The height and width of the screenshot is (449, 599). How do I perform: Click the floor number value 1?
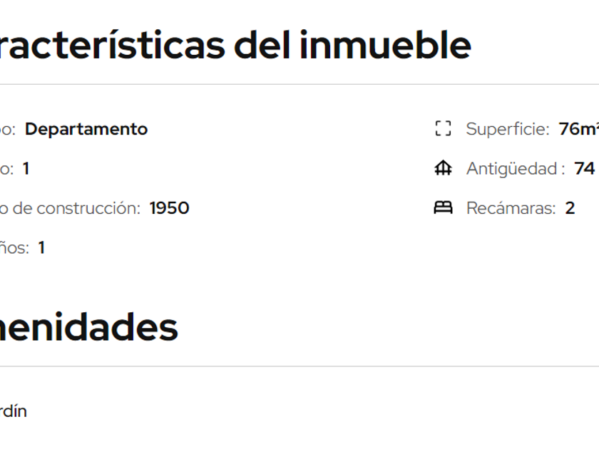click(x=26, y=169)
